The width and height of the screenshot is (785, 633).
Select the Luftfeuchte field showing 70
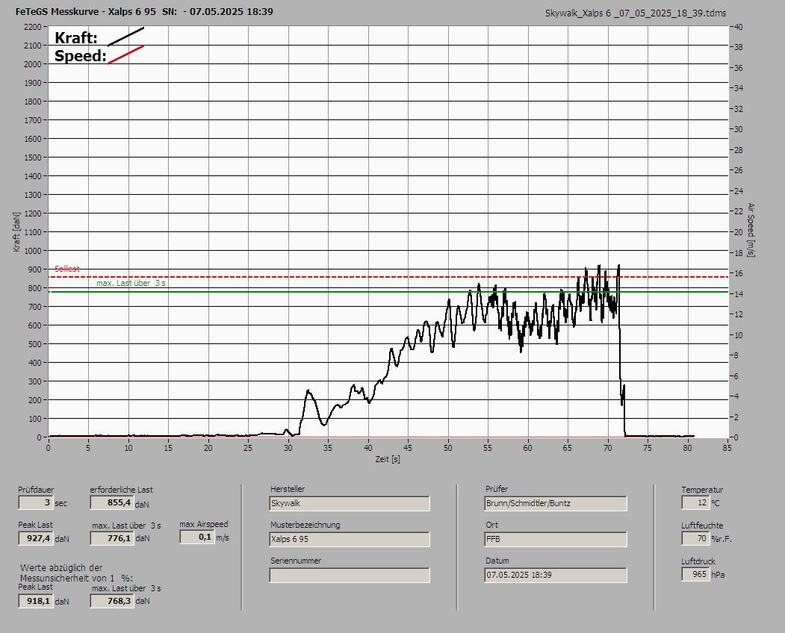tap(695, 538)
